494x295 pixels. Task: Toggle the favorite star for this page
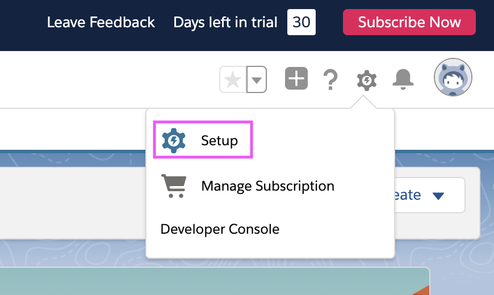(233, 79)
